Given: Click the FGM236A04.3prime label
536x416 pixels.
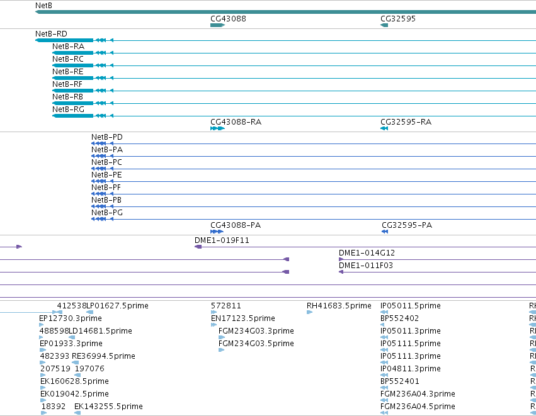Looking at the screenshot, I should (x=418, y=394).
